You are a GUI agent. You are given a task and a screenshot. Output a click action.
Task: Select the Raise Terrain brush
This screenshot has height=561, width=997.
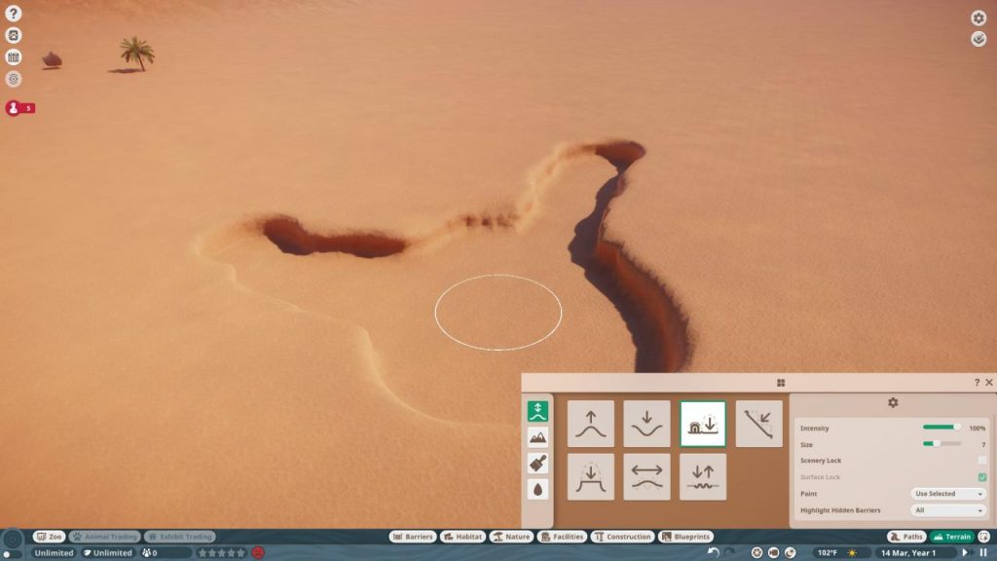coord(589,424)
